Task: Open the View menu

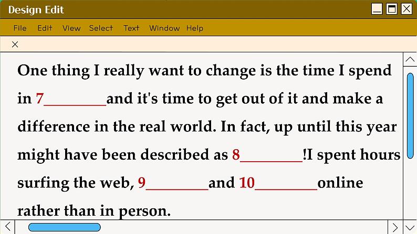Action: pos(71,28)
